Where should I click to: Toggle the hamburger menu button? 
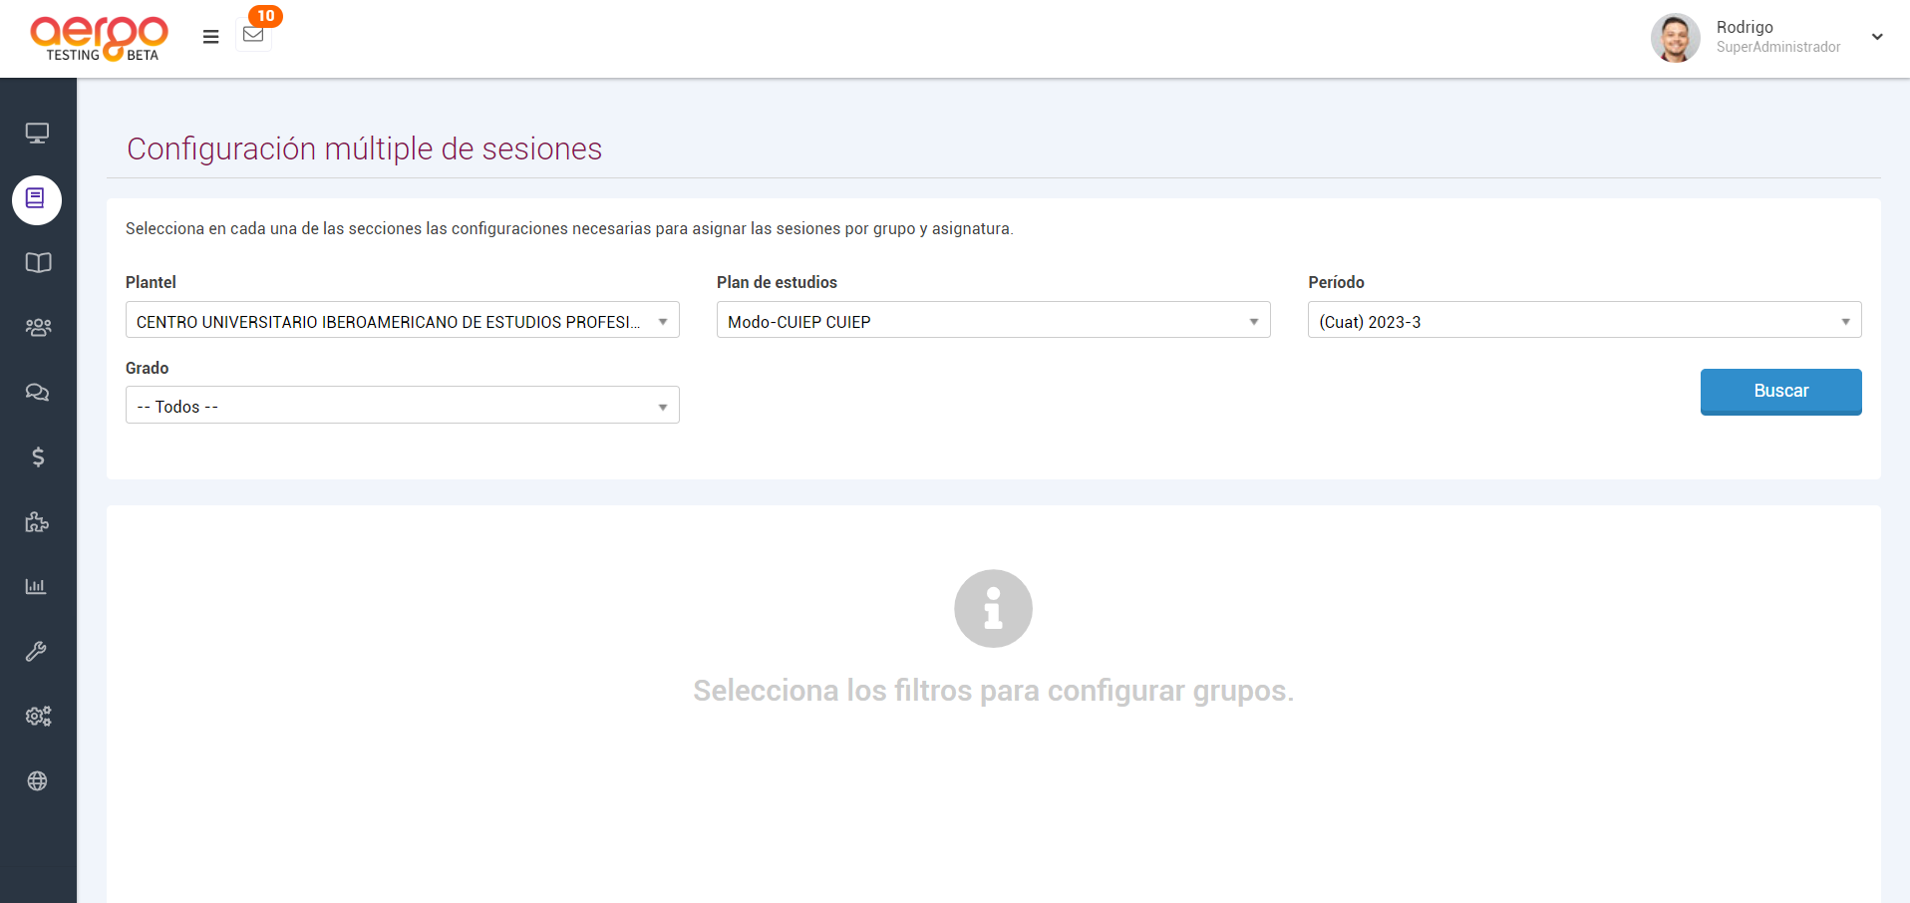click(x=210, y=37)
